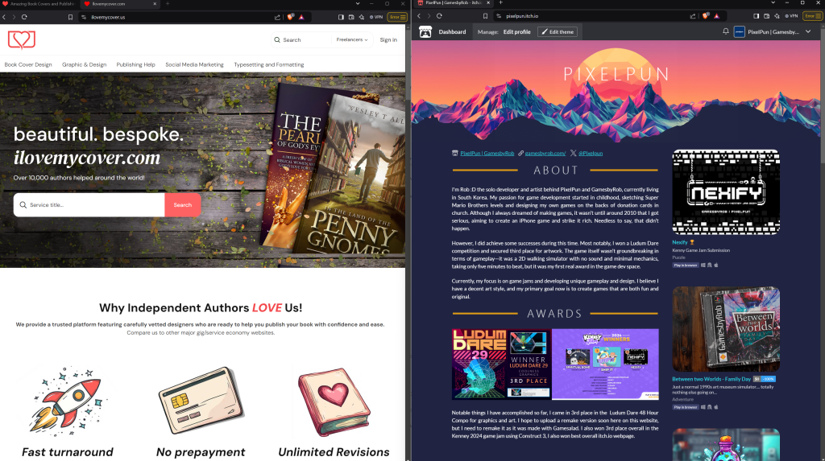Open the itch.io logo in the PixelPun window
Screen dimensions: 825x461
click(425, 32)
